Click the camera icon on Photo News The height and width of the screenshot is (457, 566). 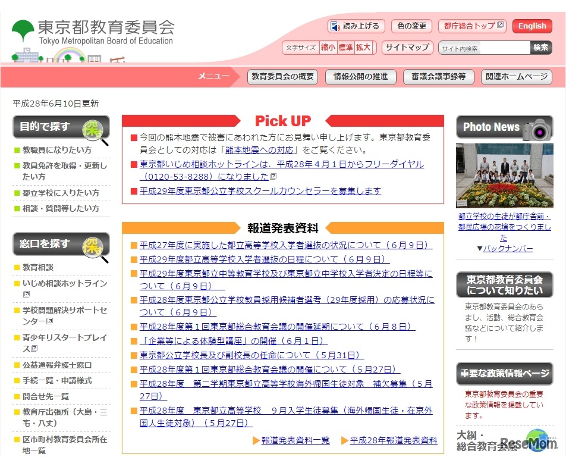click(x=537, y=130)
